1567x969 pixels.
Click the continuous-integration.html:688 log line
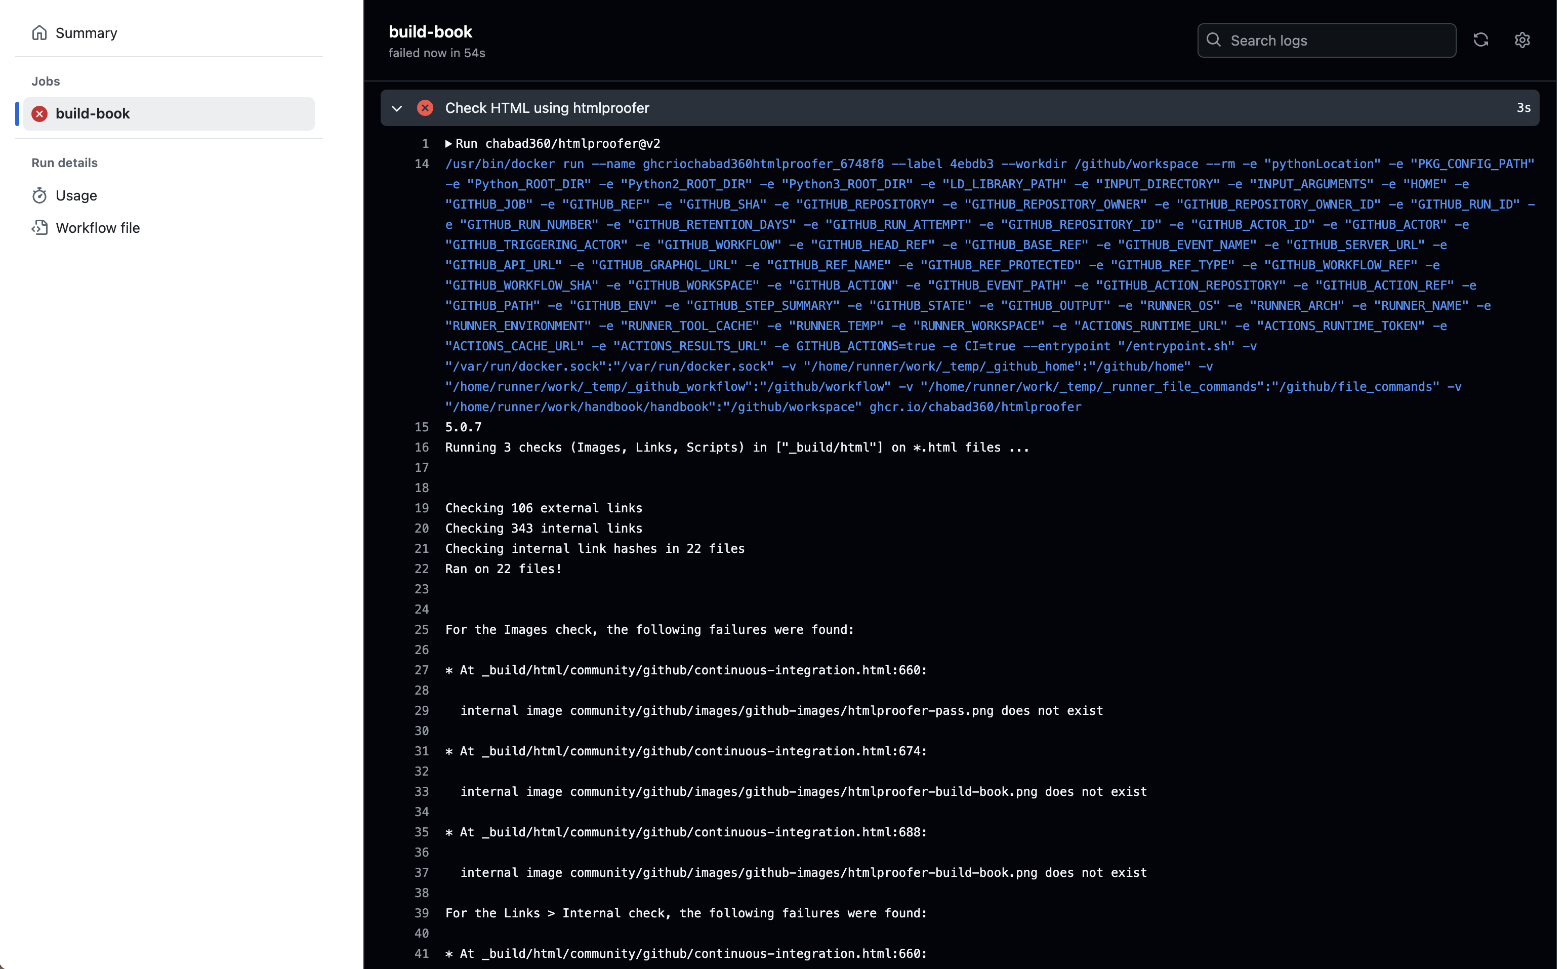click(x=686, y=832)
